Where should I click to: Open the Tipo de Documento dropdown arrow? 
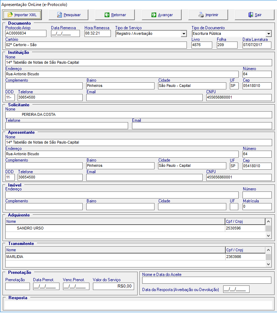click(269, 34)
